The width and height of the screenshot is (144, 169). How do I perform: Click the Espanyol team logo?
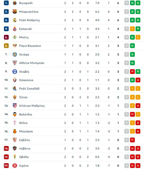point(15,29)
